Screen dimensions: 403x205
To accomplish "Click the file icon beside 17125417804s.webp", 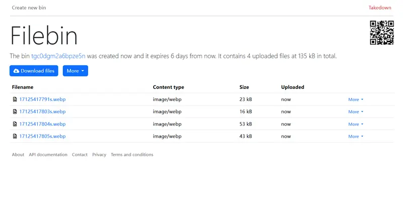I will pyautogui.click(x=15, y=124).
